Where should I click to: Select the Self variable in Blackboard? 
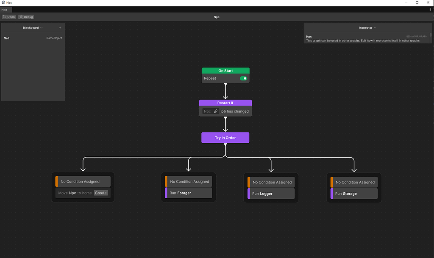tap(7, 38)
